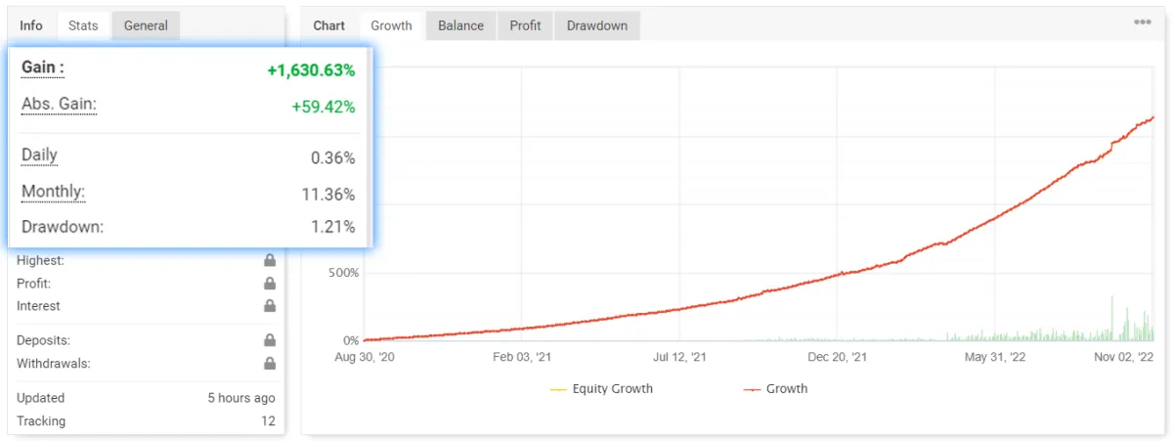Open the chart three-dots options menu

click(x=1142, y=22)
